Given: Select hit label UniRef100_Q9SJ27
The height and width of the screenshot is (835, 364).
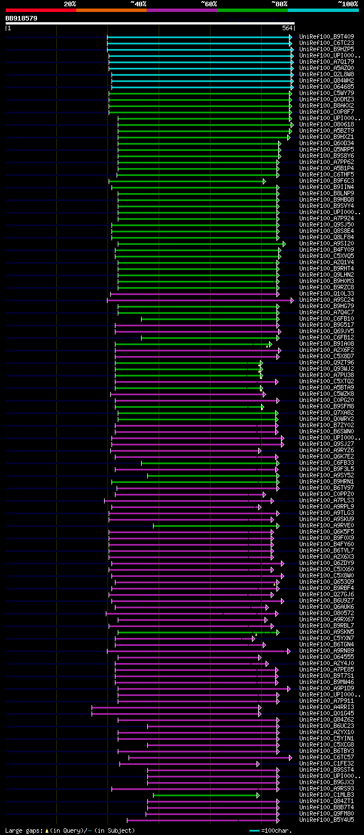Looking at the screenshot, I should click(326, 444).
